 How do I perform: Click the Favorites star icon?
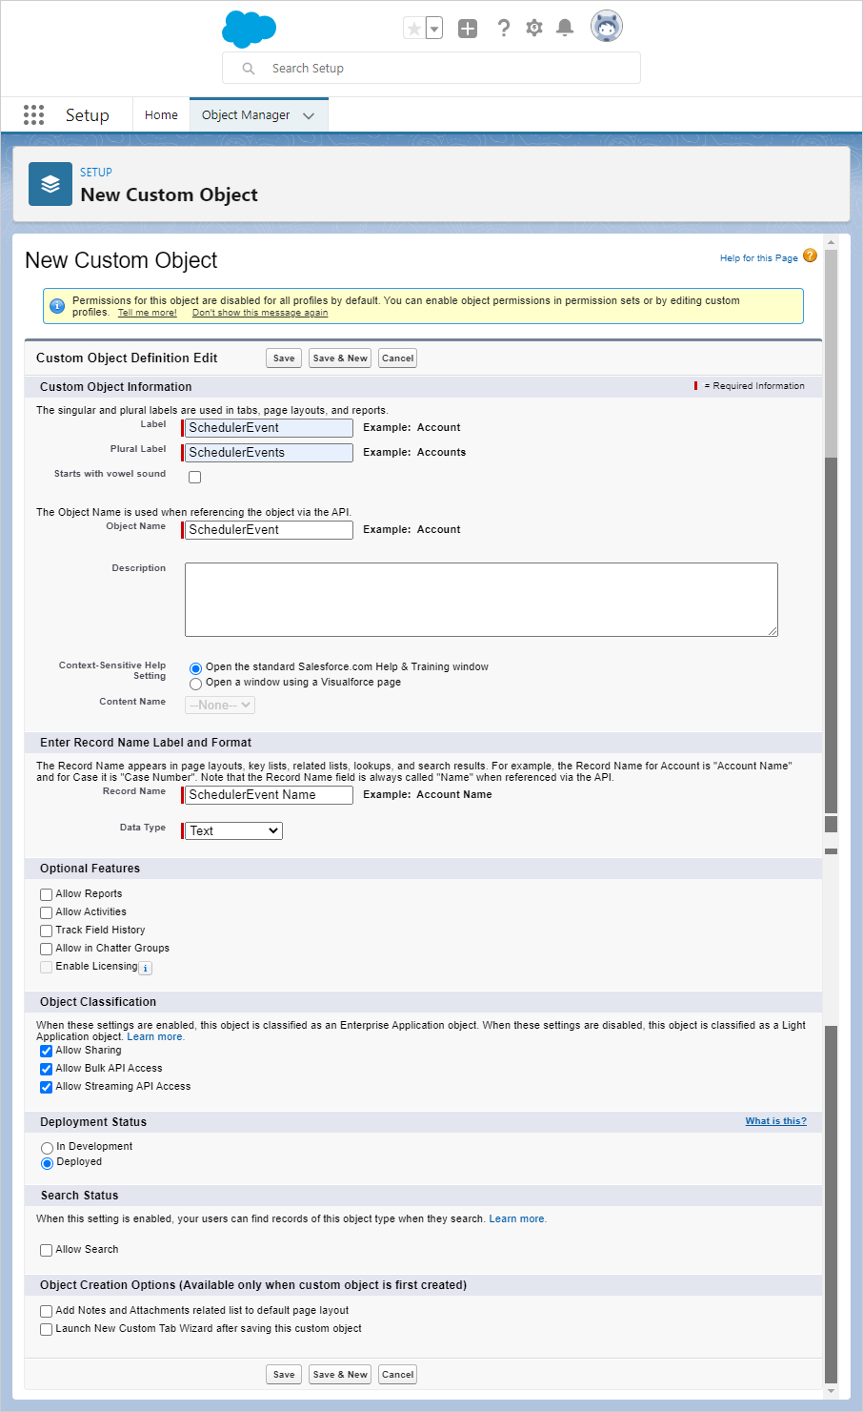(413, 29)
